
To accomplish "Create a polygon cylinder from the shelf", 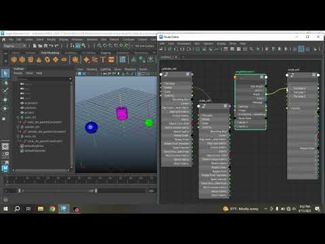I will click(30, 60).
